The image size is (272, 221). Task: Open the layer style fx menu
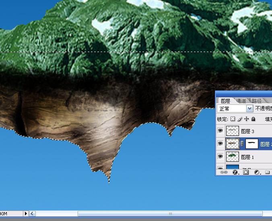[x=235, y=172]
